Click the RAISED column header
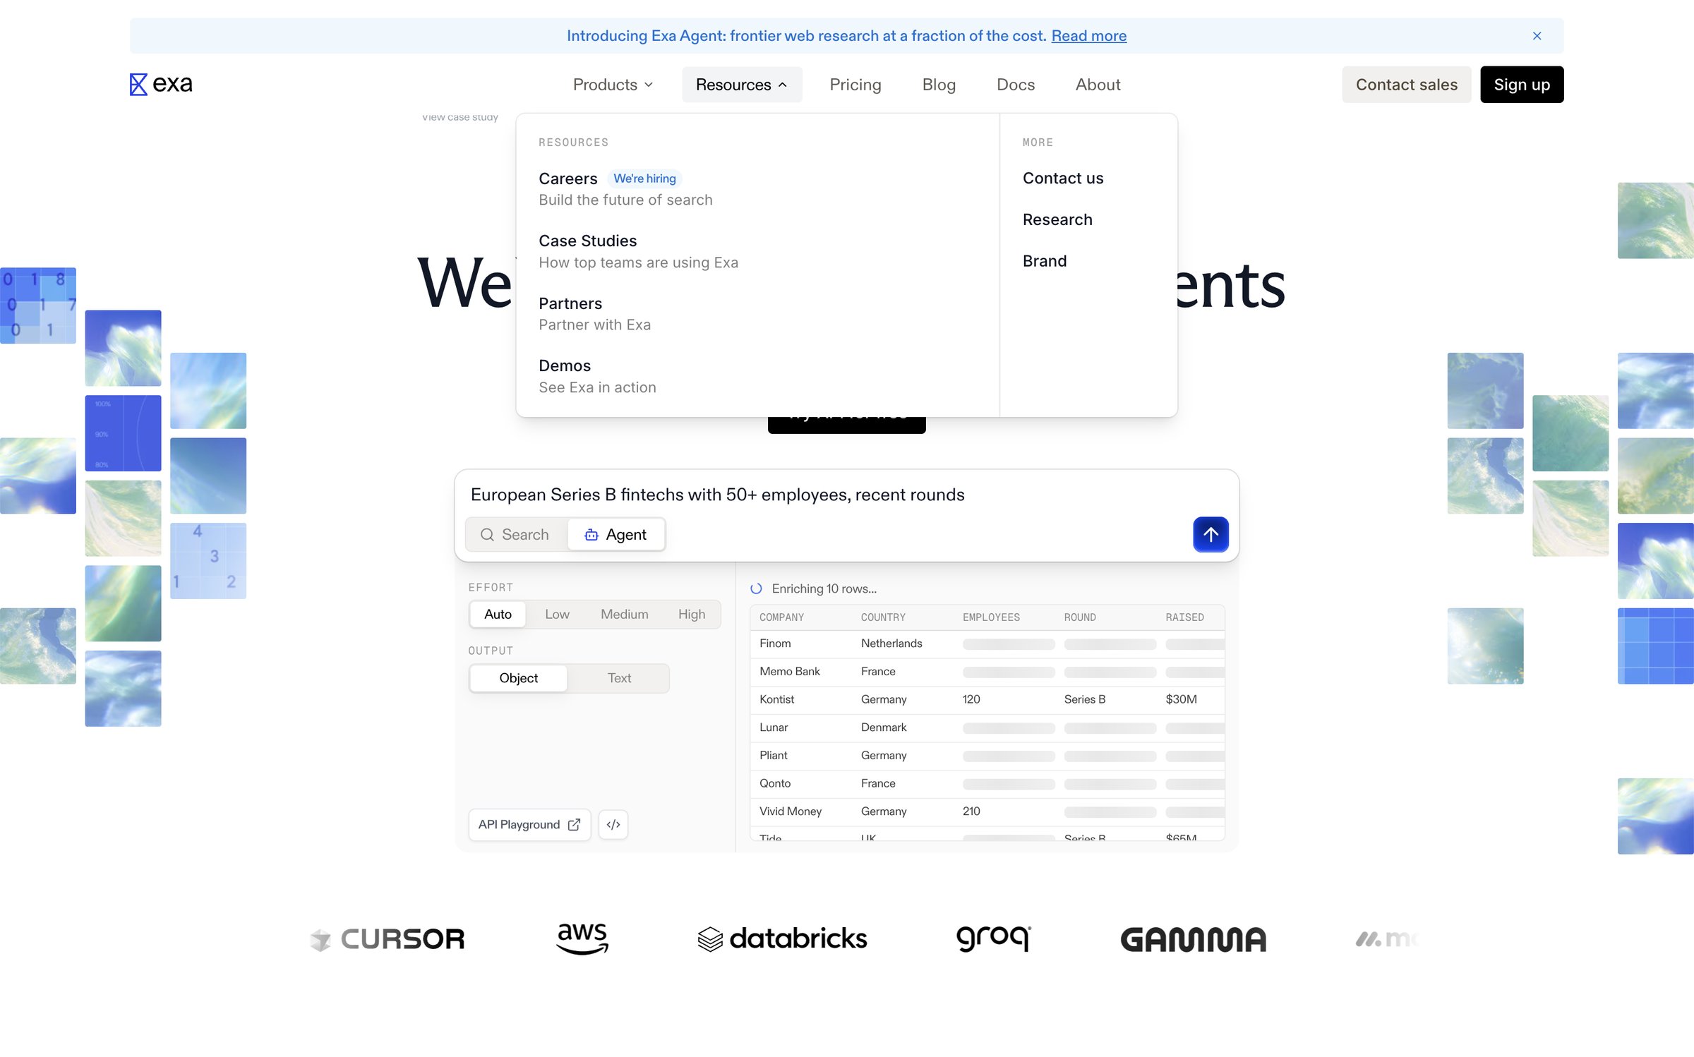Screen dimensions: 1694x1057 pyautogui.click(x=1184, y=617)
